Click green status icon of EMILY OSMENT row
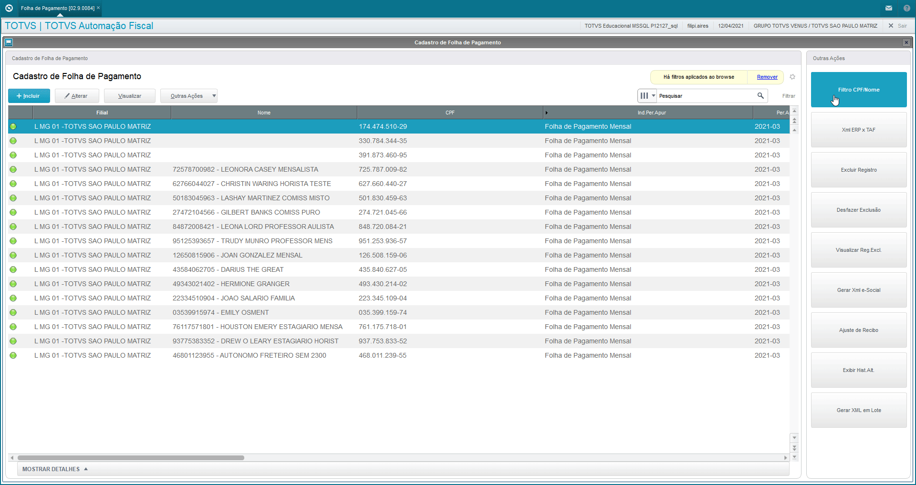Image resolution: width=916 pixels, height=485 pixels. (x=13, y=312)
